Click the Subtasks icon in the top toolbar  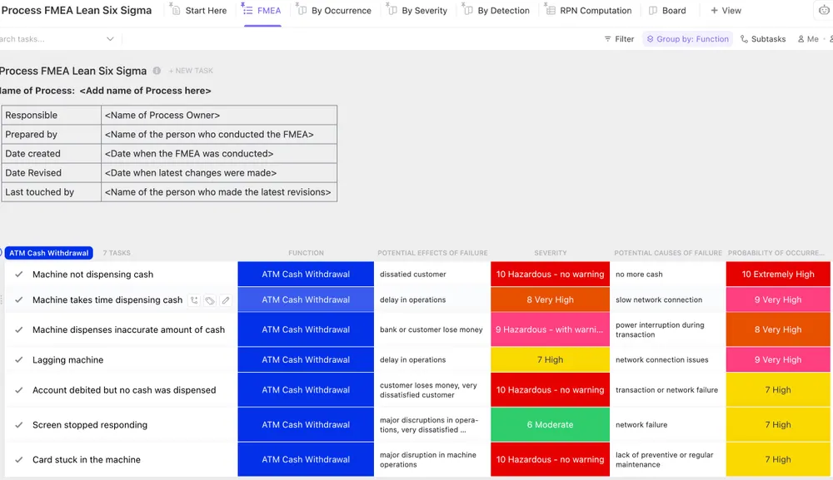coord(763,39)
